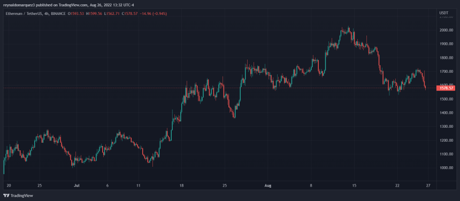Click the 2000.00 price axis label
This screenshot has width=460, height=201.
pyautogui.click(x=446, y=30)
